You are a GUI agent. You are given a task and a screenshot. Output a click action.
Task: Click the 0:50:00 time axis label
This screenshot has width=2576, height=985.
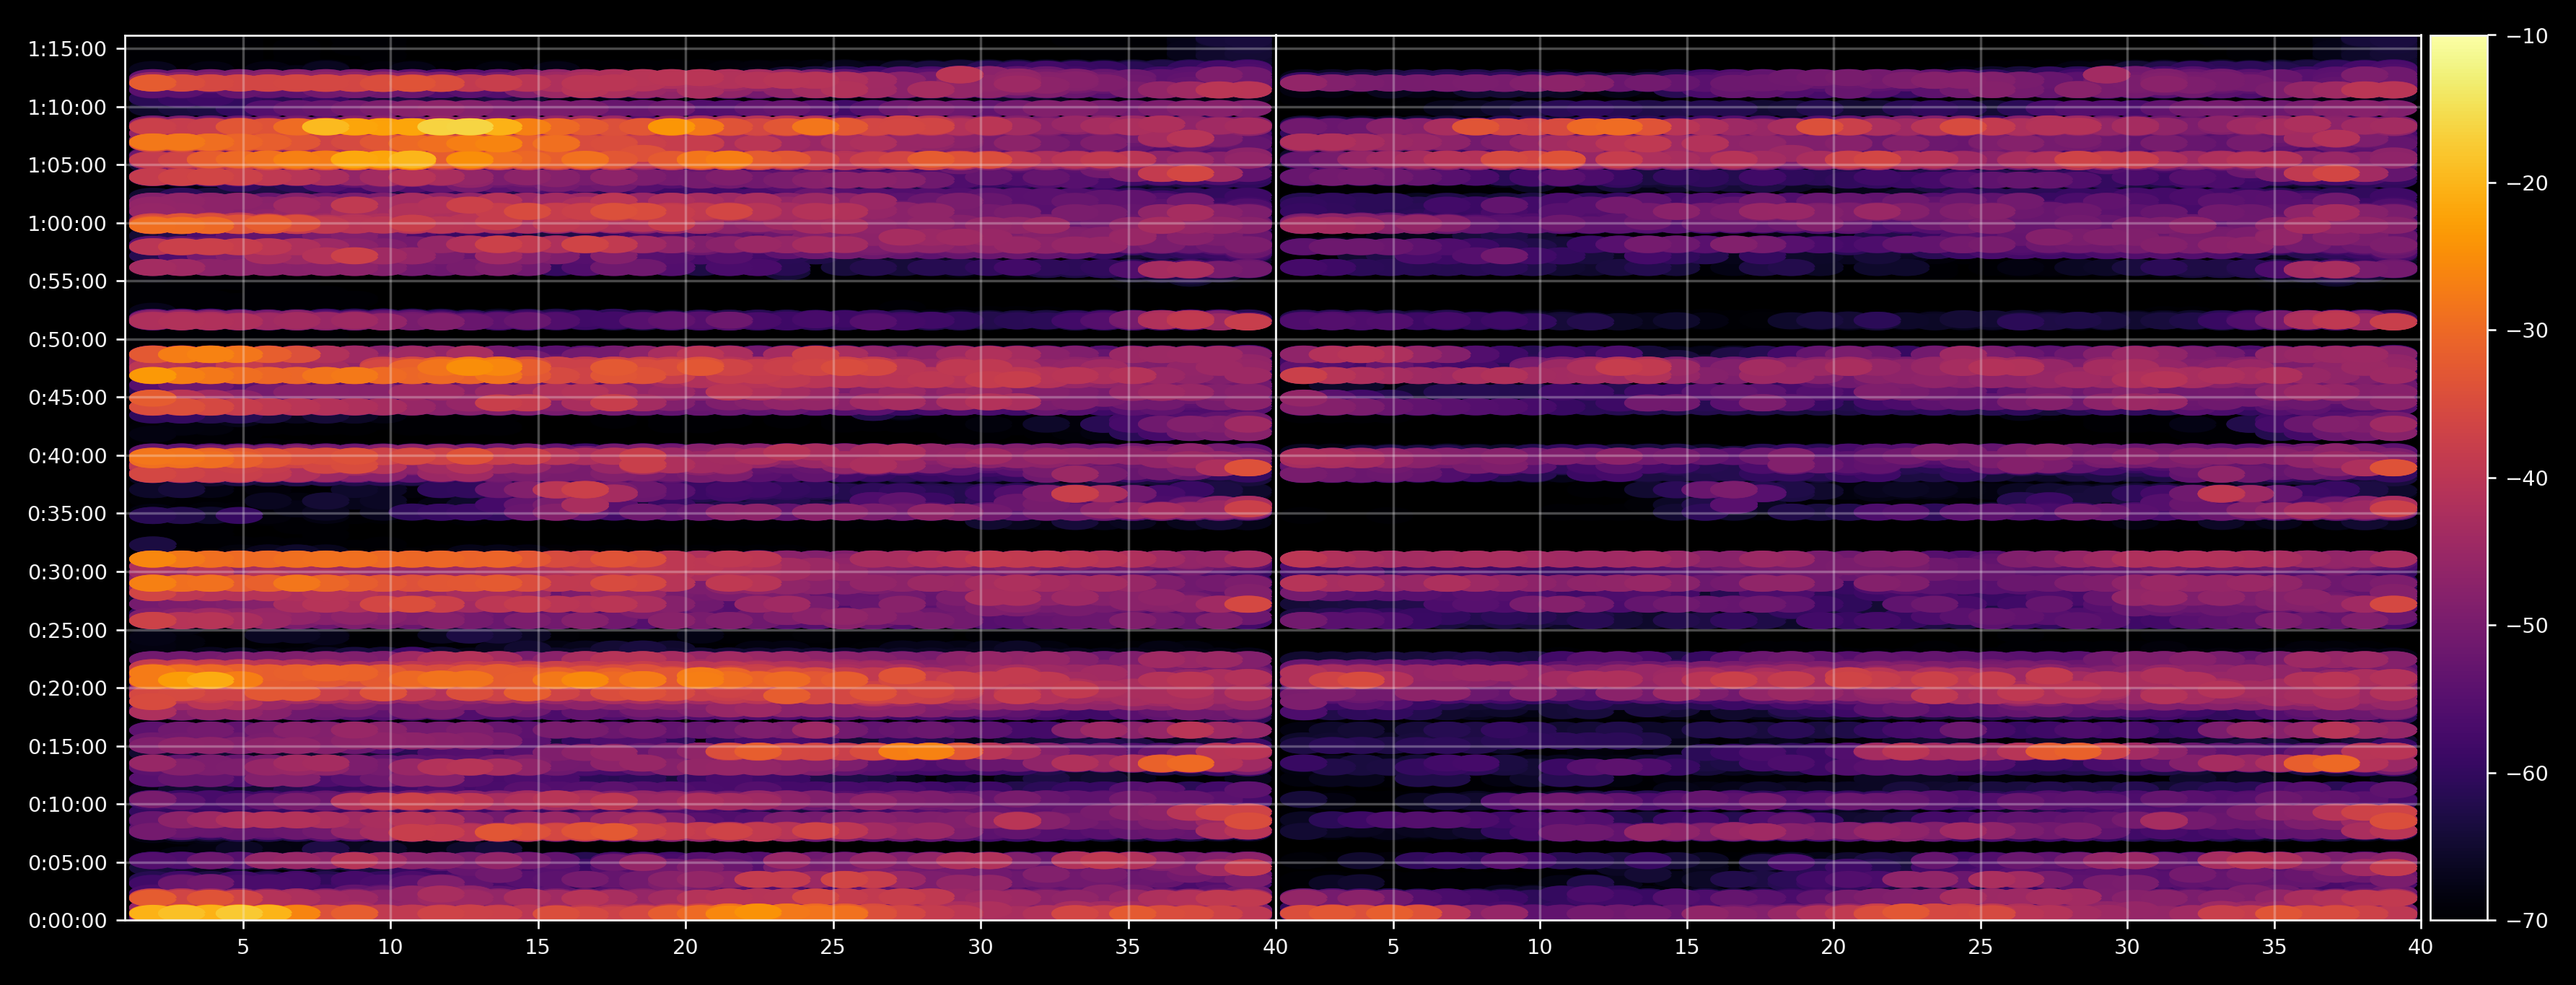click(67, 340)
